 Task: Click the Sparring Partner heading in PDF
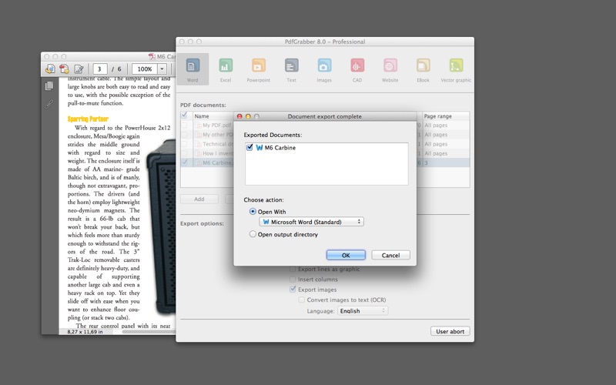pos(88,119)
